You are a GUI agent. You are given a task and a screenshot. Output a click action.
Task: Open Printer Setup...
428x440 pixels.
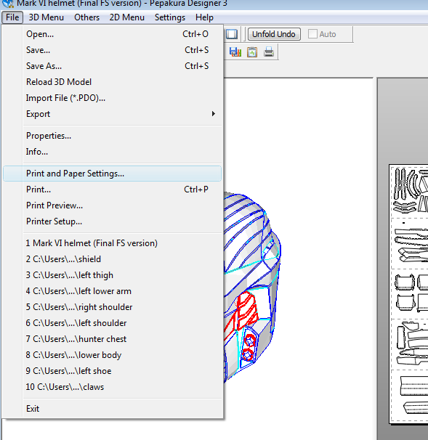113,221
